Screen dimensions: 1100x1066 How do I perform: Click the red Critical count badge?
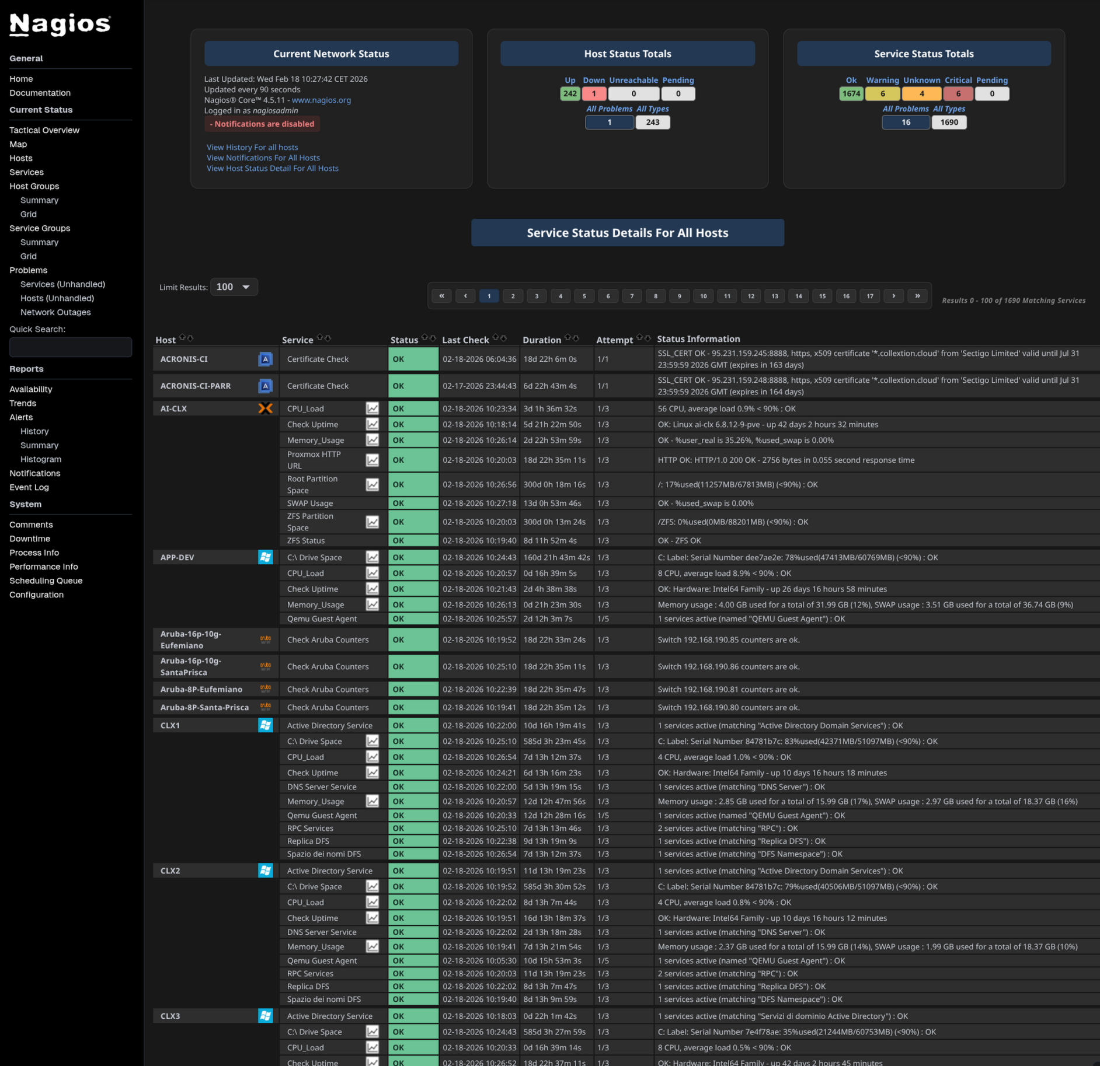tap(958, 93)
